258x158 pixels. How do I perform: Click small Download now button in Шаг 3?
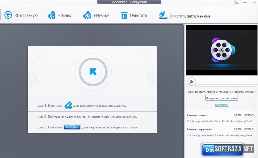click(x=72, y=127)
